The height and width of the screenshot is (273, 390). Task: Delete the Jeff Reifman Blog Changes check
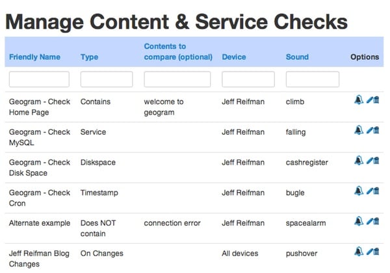click(376, 252)
